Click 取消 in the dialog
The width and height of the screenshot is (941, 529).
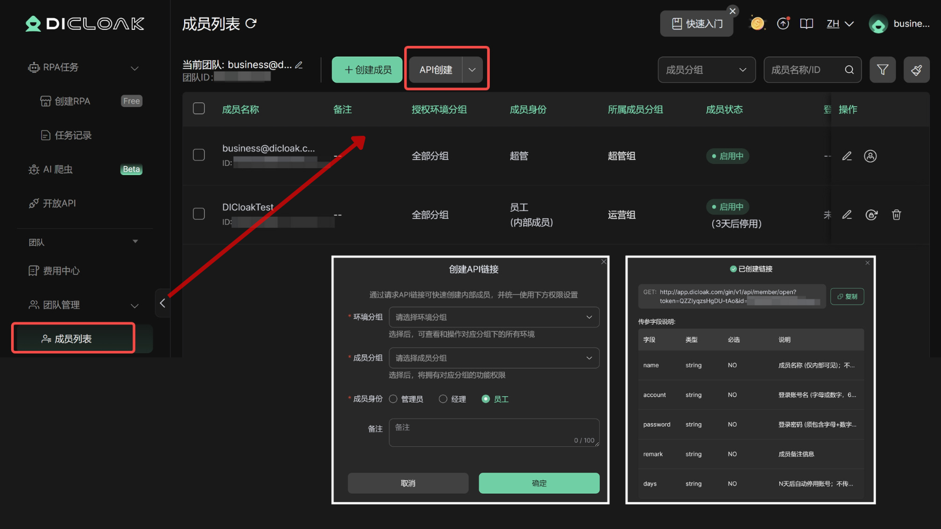coord(408,483)
